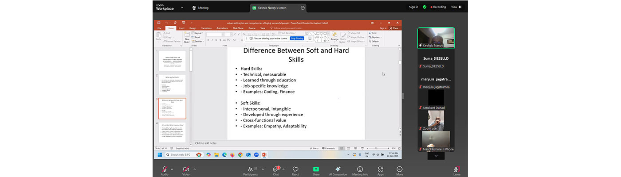Click Find in the Editing group
This screenshot has width=621, height=177.
pyautogui.click(x=373, y=33)
